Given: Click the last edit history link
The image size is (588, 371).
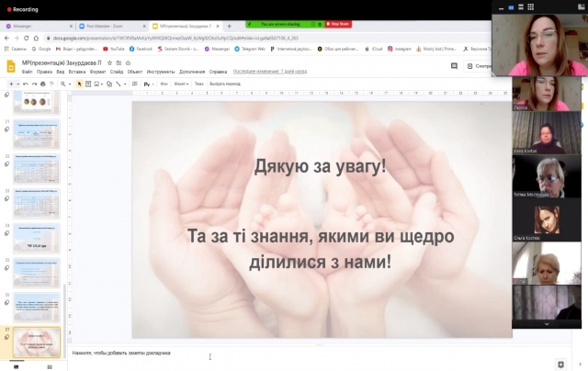Looking at the screenshot, I should coord(270,72).
